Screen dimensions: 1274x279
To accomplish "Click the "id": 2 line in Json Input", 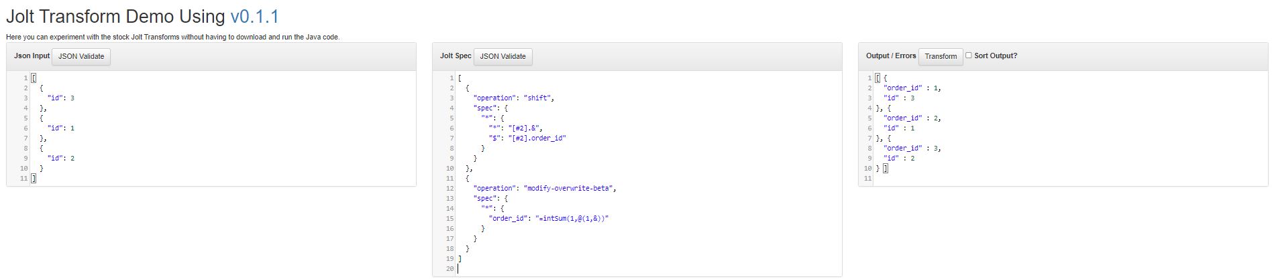I will pyautogui.click(x=60, y=158).
